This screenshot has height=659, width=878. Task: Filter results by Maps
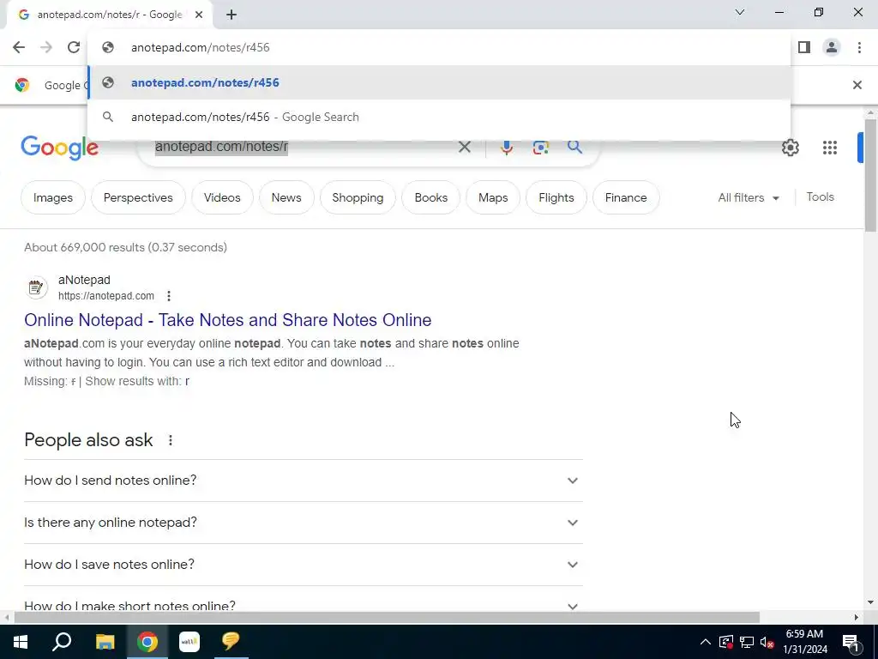coord(493,197)
